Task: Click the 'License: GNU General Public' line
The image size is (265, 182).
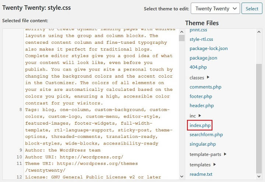Action: pyautogui.click(x=93, y=177)
